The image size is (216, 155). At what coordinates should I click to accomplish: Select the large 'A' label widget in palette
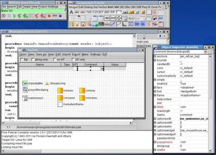(x=72, y=12)
